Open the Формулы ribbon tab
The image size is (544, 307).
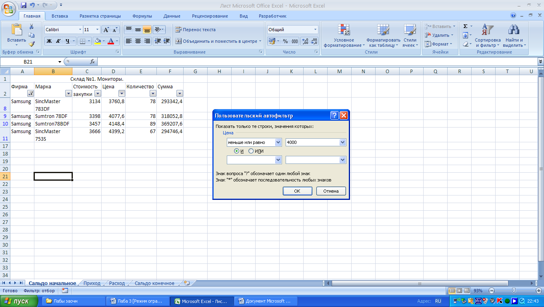click(142, 16)
